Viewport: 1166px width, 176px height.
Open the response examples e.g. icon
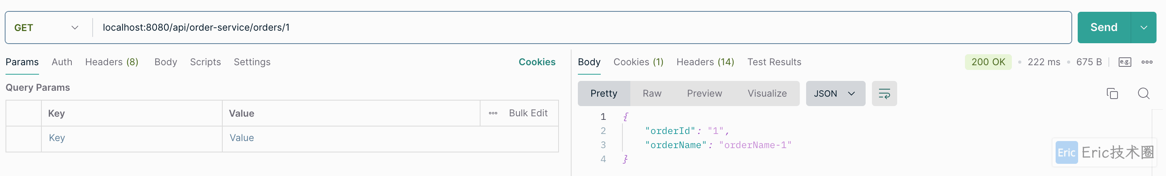(1125, 62)
